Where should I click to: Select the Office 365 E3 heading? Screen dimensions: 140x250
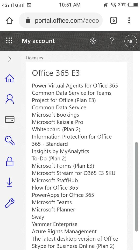click(x=56, y=73)
